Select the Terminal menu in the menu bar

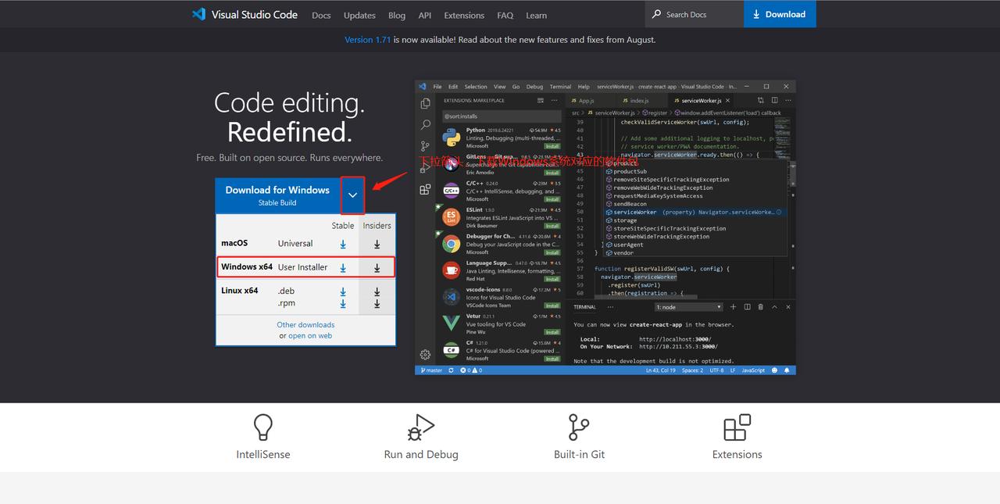click(x=559, y=87)
